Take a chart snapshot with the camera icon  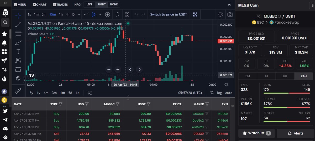point(230,14)
